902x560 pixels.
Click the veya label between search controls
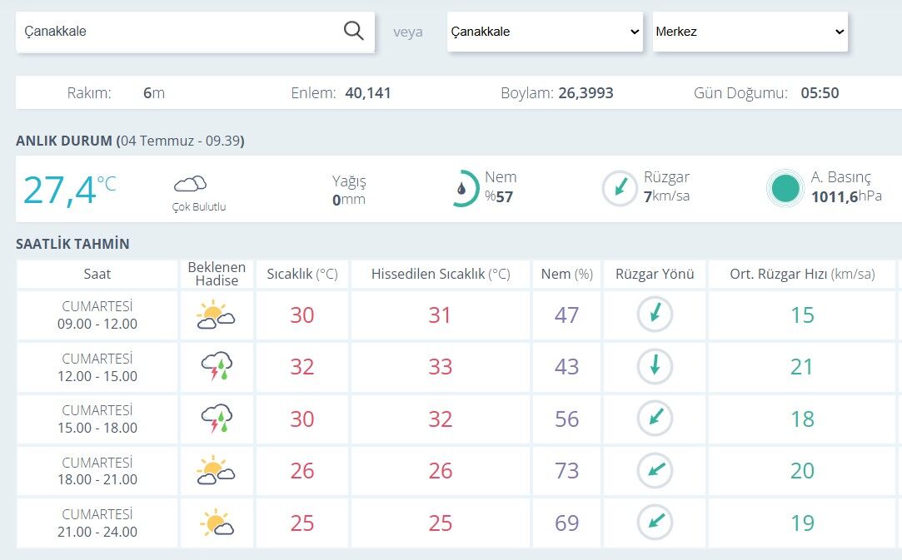click(x=408, y=32)
